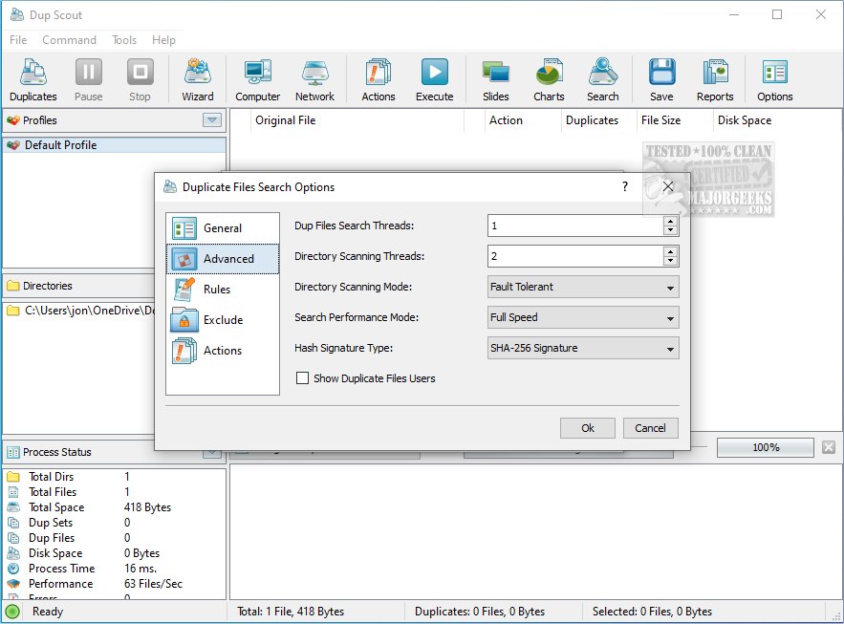Click the Duplicates toolbar icon
The image size is (844, 624).
32,80
